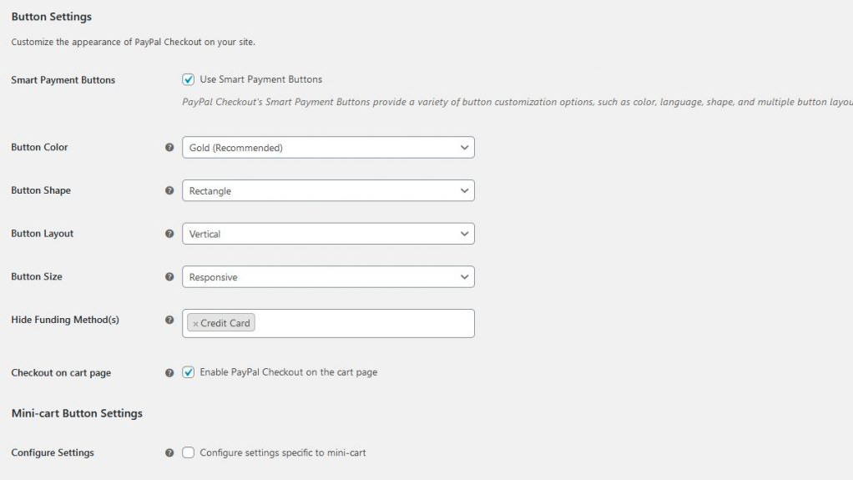Disable PayPal Checkout on the cart page checkbox
853x480 pixels.
tap(189, 372)
